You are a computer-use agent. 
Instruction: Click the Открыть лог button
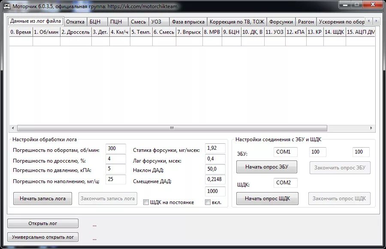[43, 223]
